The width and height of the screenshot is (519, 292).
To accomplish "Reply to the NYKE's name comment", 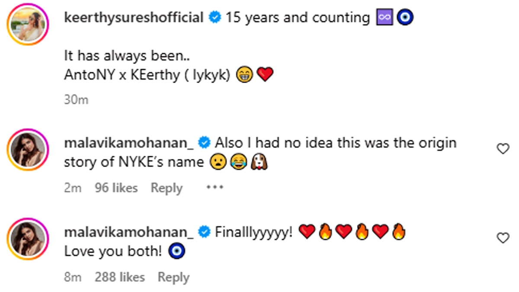I will pyautogui.click(x=167, y=188).
